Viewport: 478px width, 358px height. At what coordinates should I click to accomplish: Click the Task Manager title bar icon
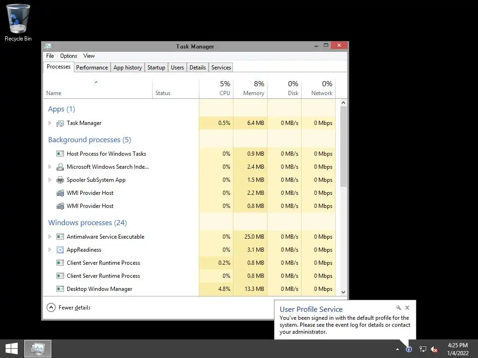[48, 46]
